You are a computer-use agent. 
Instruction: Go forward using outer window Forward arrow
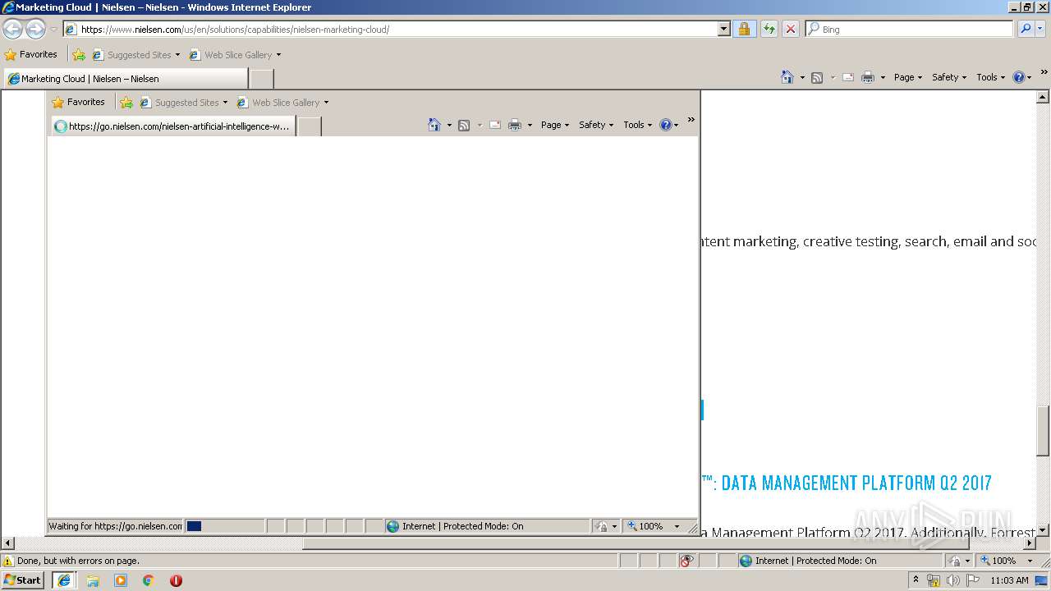click(35, 30)
